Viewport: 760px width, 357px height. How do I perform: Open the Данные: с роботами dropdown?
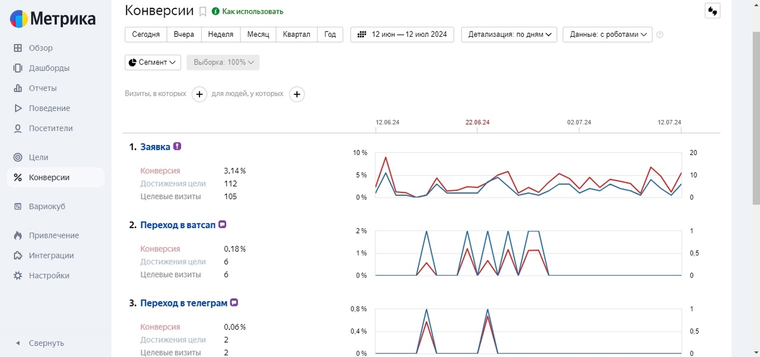coord(607,34)
